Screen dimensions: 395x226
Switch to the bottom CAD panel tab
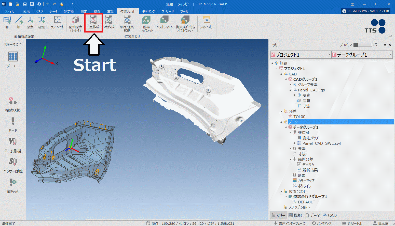[x=330, y=215]
